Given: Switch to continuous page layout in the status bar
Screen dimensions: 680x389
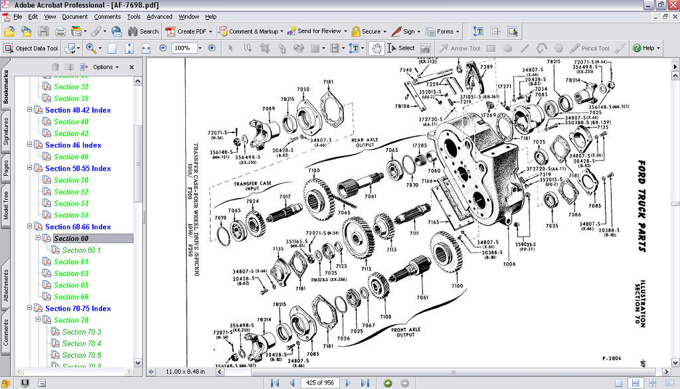Looking at the screenshot, I should point(636,383).
